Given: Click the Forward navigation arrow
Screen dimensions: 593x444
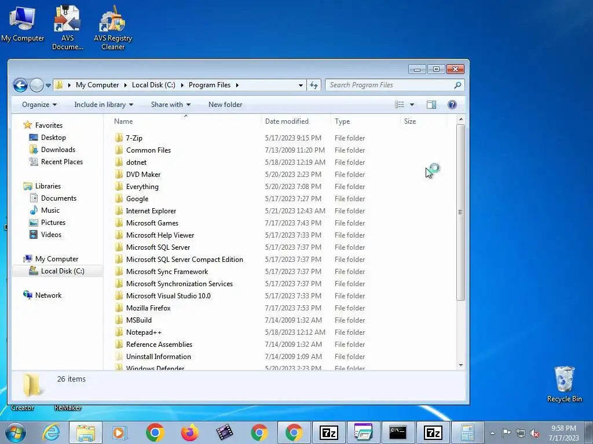Looking at the screenshot, I should coord(36,86).
